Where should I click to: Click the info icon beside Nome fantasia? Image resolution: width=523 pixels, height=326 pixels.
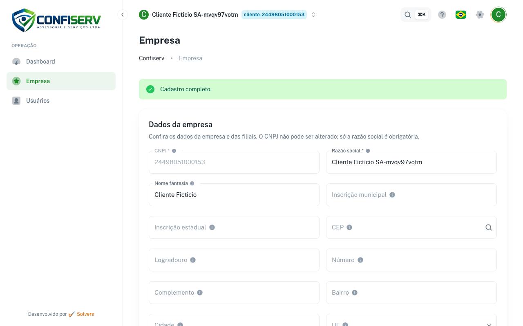192,183
